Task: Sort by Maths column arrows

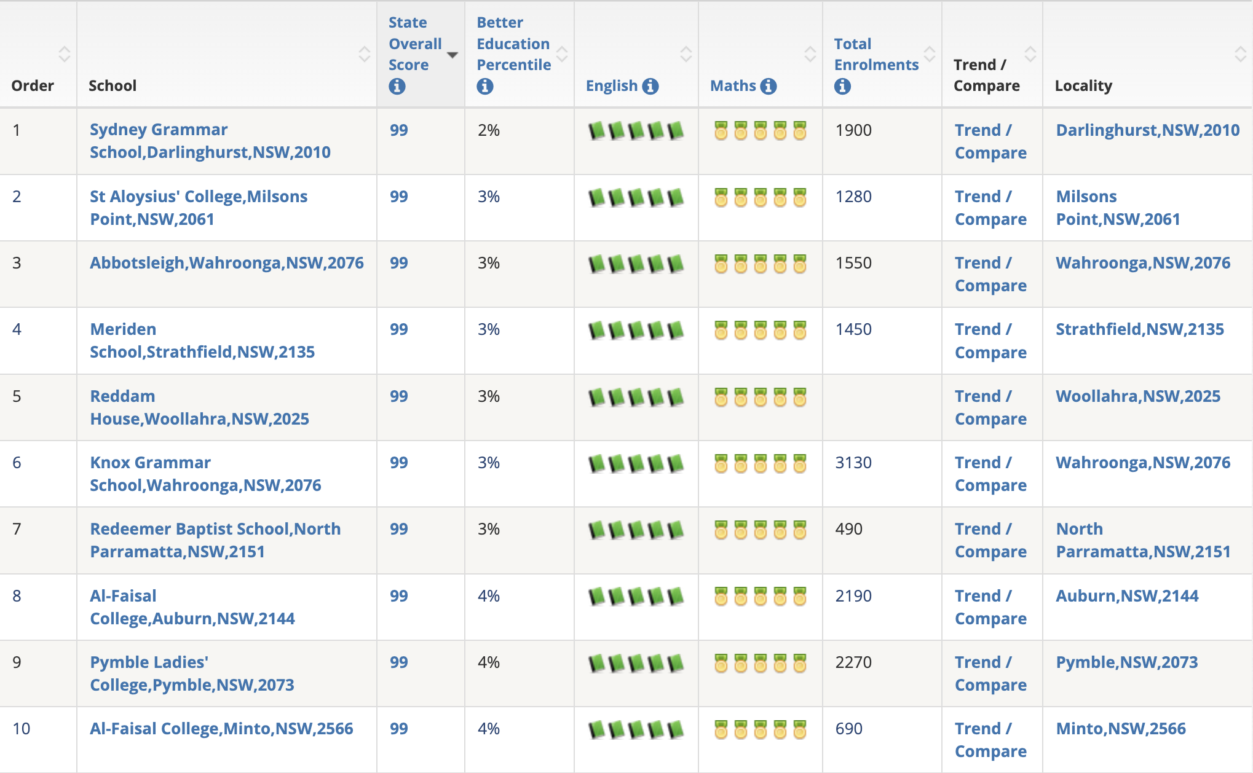Action: pyautogui.click(x=810, y=54)
